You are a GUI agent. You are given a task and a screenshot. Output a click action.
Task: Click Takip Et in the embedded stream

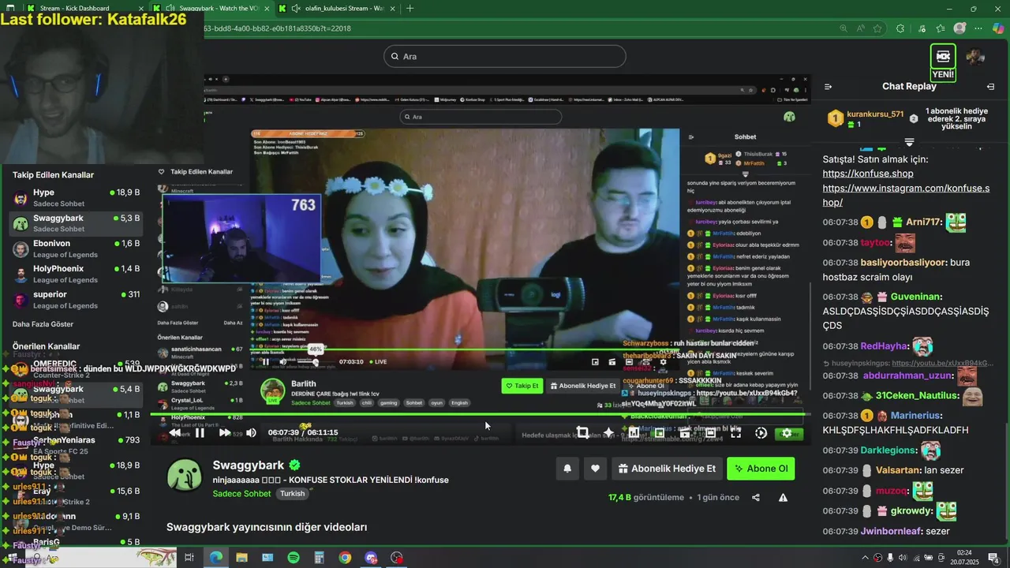click(522, 386)
